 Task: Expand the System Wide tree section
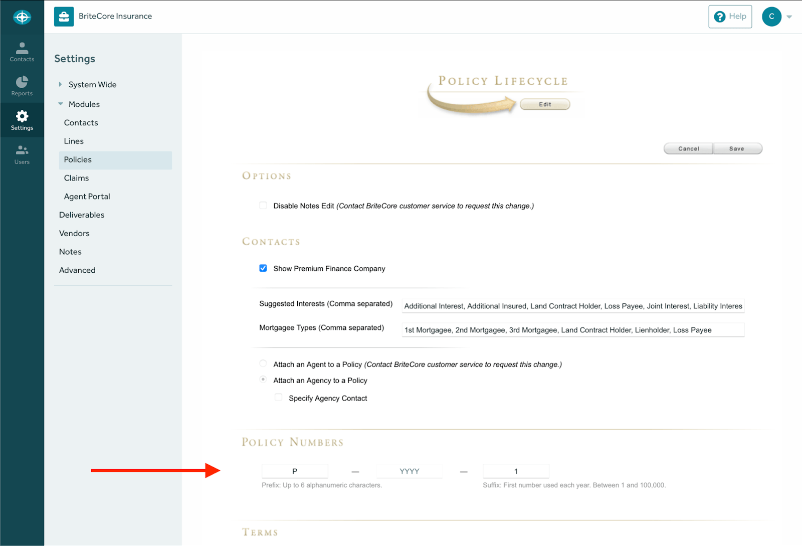[x=60, y=84]
